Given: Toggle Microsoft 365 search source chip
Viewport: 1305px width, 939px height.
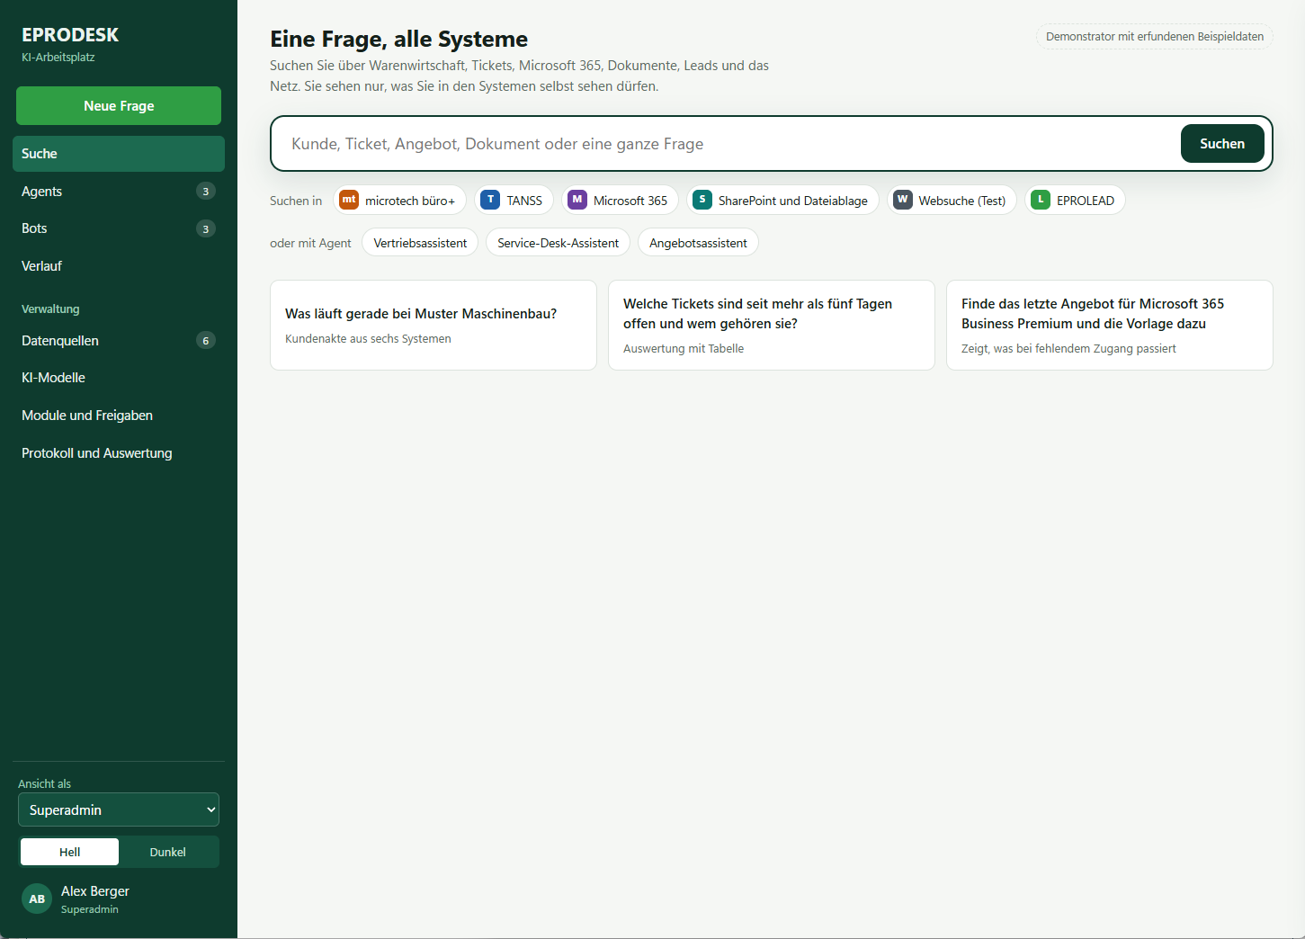Looking at the screenshot, I should [x=621, y=200].
